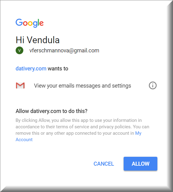The image size is (173, 192).
Task: Click the View your emails messages permission
Action: 83,86
